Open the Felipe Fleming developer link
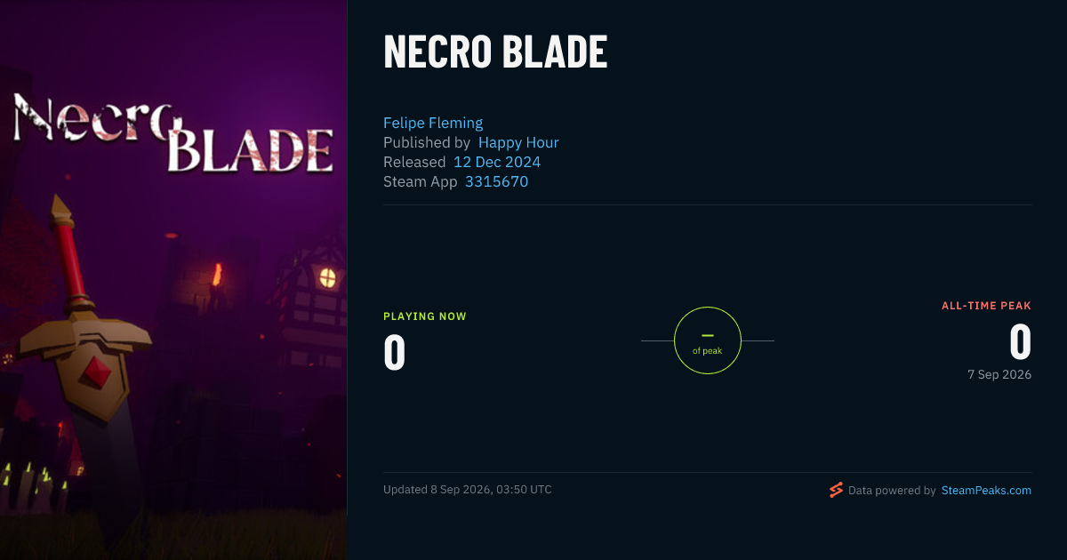Screen dimensions: 1067x560 [x=433, y=123]
